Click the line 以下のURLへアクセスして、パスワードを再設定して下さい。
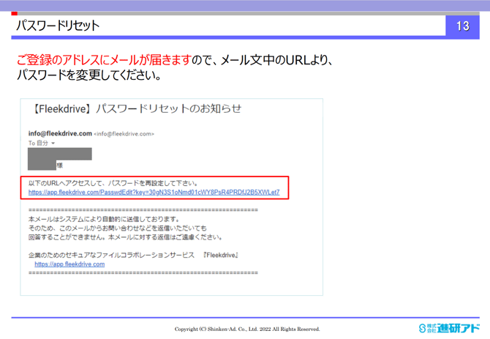The height and width of the screenshot is (339, 490). point(113,183)
